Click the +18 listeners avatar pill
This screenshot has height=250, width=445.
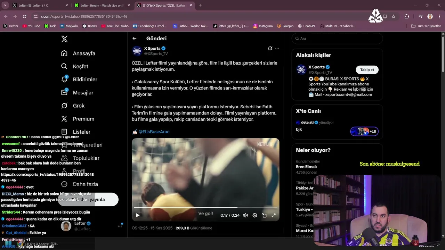point(364,132)
